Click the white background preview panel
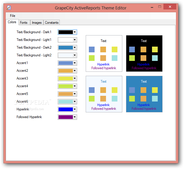 [104, 53]
